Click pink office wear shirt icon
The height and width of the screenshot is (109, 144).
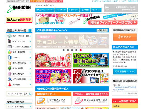(10, 74)
